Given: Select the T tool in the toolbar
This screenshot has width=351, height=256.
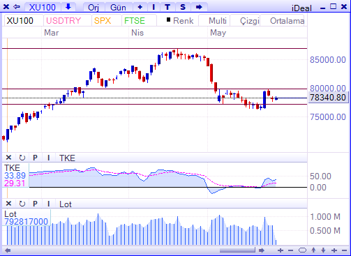Looking at the screenshot, I should tap(167, 7).
